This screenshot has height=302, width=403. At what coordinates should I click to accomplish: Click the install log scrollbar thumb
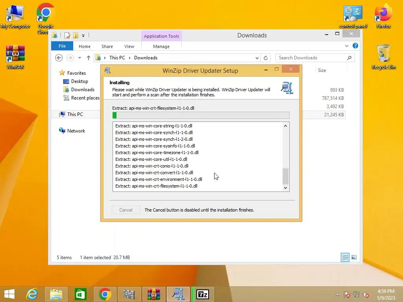tap(285, 176)
